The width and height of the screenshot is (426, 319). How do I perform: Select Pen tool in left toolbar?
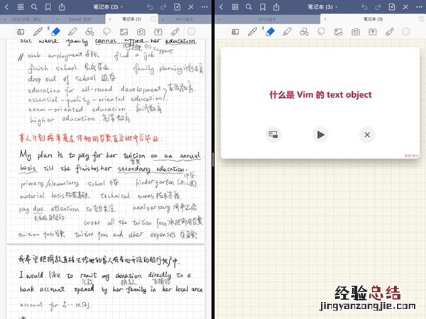click(38, 32)
